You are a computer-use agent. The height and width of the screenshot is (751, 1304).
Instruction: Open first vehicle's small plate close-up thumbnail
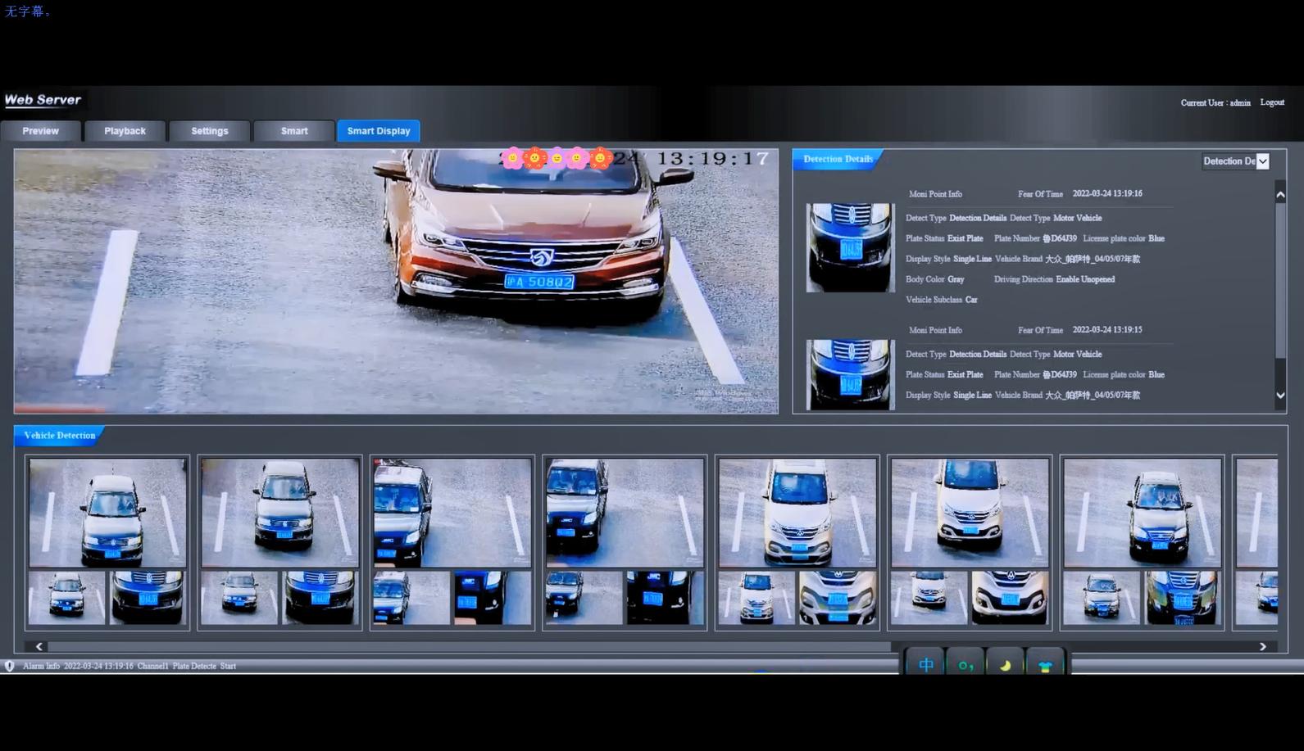pos(147,598)
